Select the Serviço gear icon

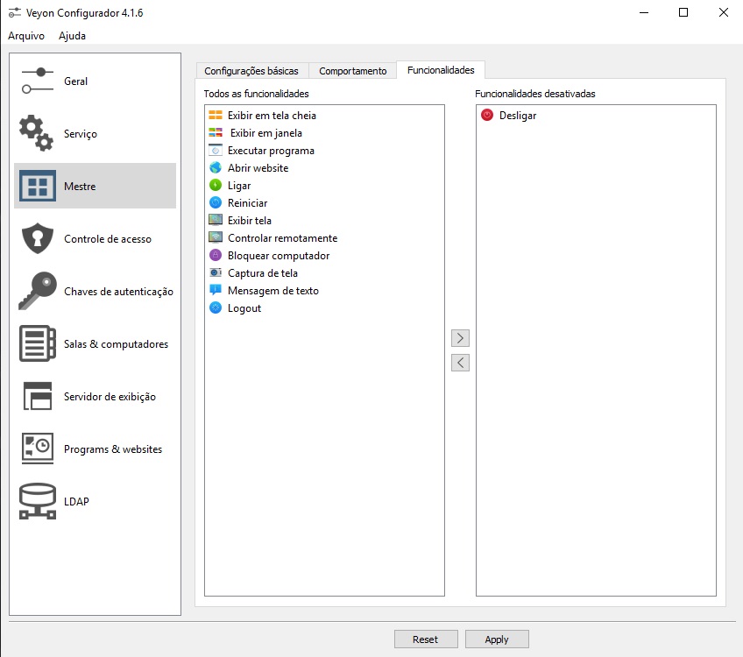click(x=36, y=133)
